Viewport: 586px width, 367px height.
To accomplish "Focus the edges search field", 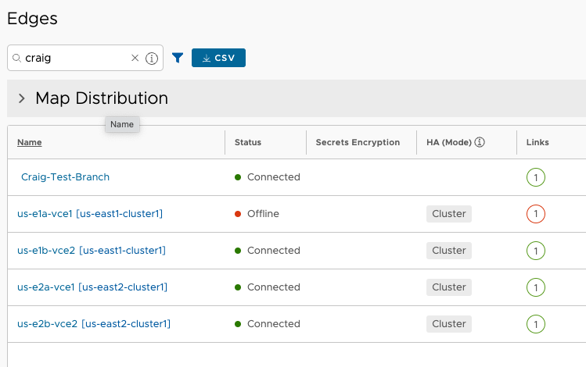I will pyautogui.click(x=75, y=58).
